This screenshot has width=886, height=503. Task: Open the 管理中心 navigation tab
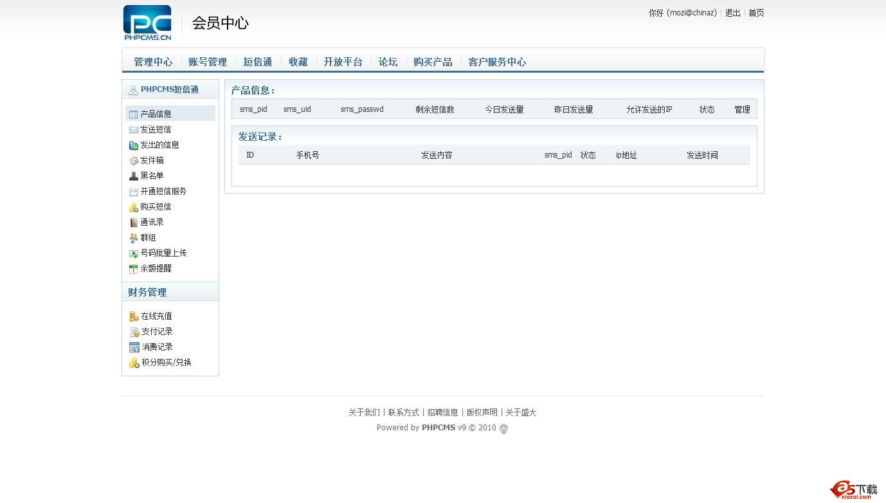(x=153, y=62)
